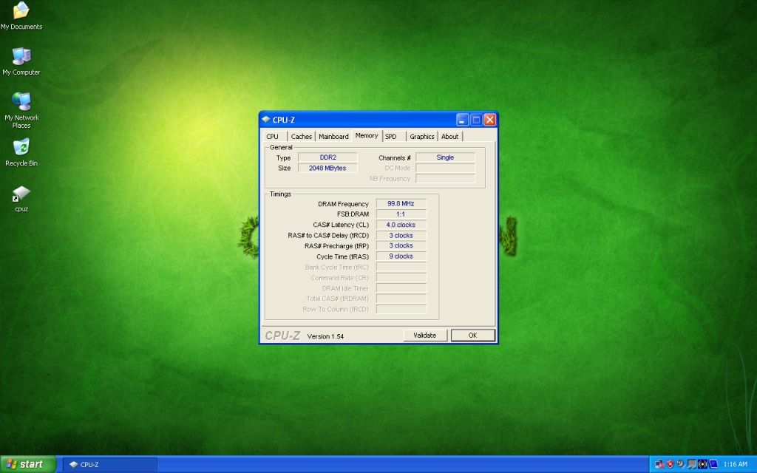Click the memory Type field showing DDR2
The width and height of the screenshot is (757, 473).
(x=327, y=157)
